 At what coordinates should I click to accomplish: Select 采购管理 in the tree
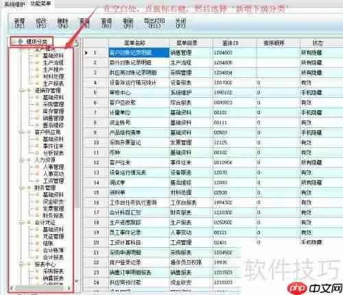pyautogui.click(x=54, y=105)
